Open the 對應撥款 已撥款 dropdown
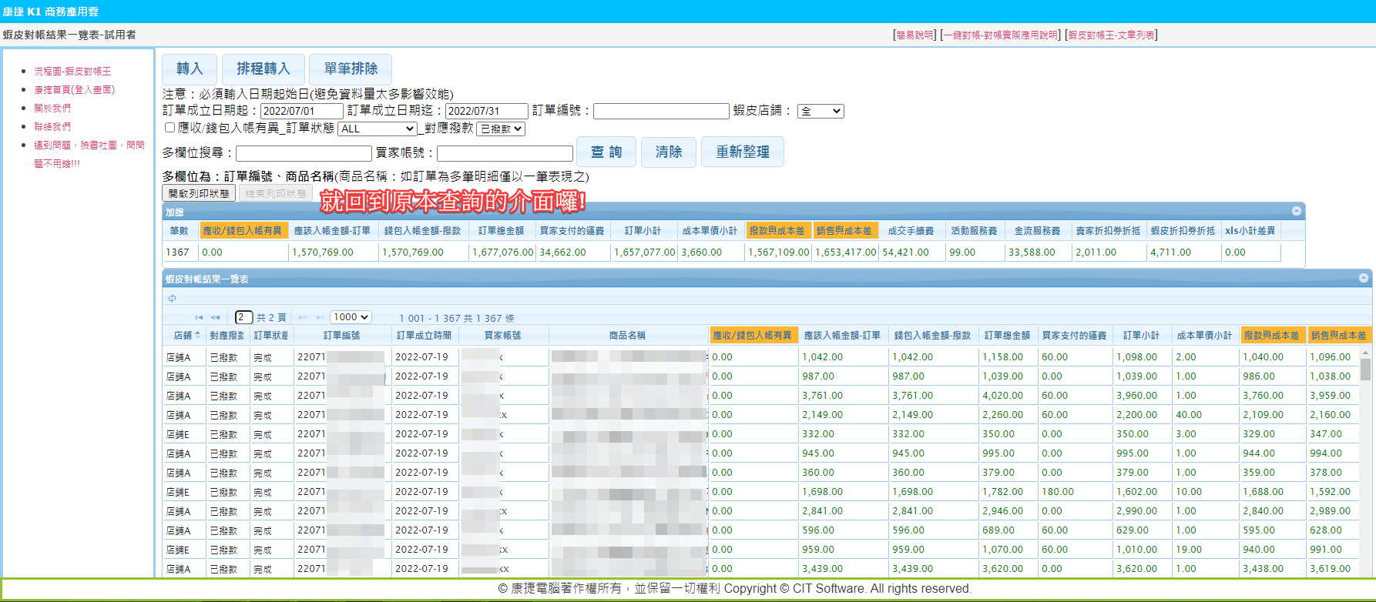The height and width of the screenshot is (602, 1376). [501, 129]
